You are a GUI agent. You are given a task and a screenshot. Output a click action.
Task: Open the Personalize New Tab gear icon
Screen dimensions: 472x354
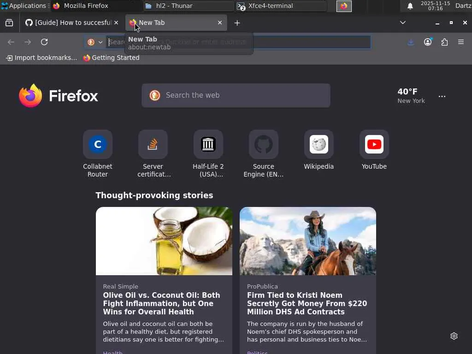pyautogui.click(x=454, y=336)
